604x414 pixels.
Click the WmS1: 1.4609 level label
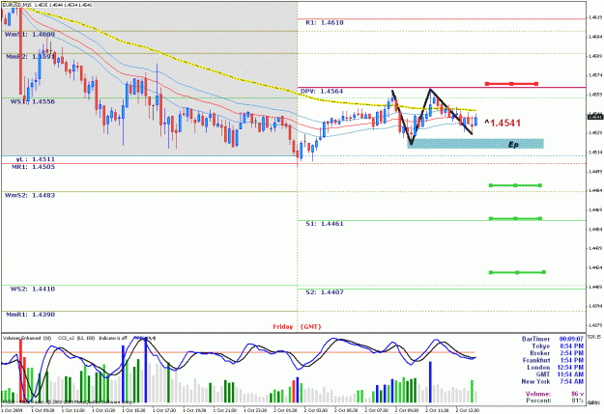[30, 35]
